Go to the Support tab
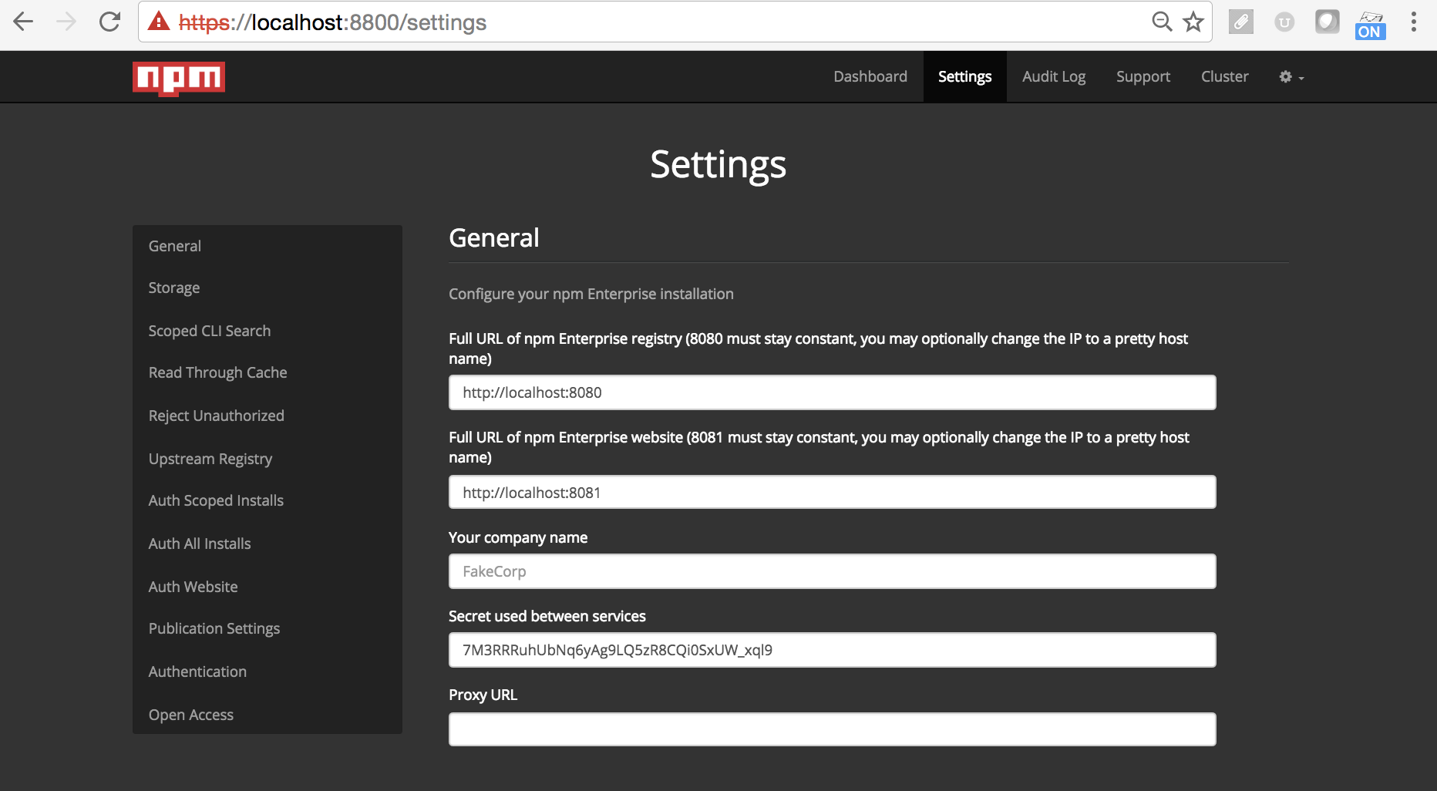The width and height of the screenshot is (1437, 791). [1143, 76]
